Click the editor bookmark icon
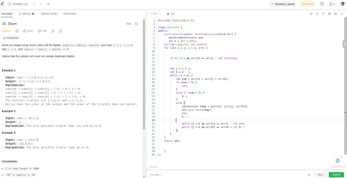347x178 pixels. [311, 14]
